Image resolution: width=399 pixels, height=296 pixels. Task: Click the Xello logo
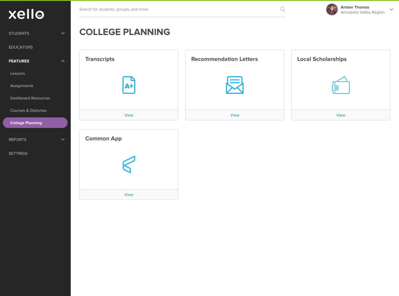pyautogui.click(x=26, y=14)
